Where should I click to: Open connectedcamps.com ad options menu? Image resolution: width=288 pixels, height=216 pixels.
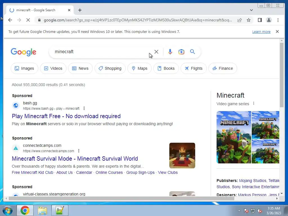click(x=79, y=151)
